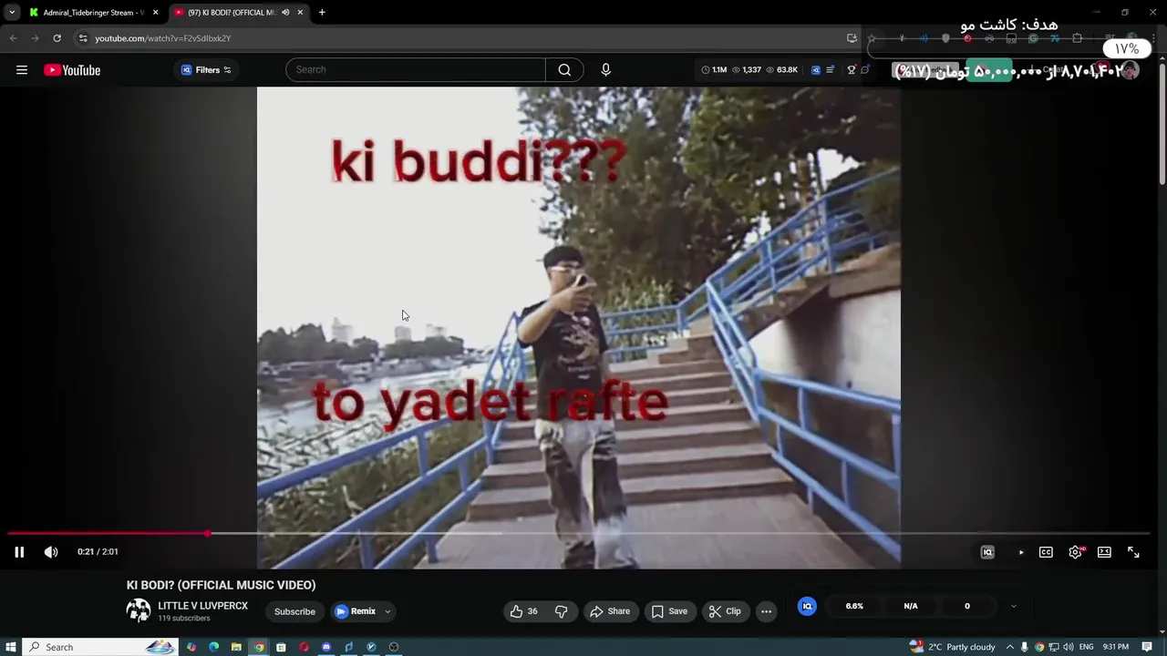Save the video to a playlist
Image resolution: width=1167 pixels, height=656 pixels.
668,611
